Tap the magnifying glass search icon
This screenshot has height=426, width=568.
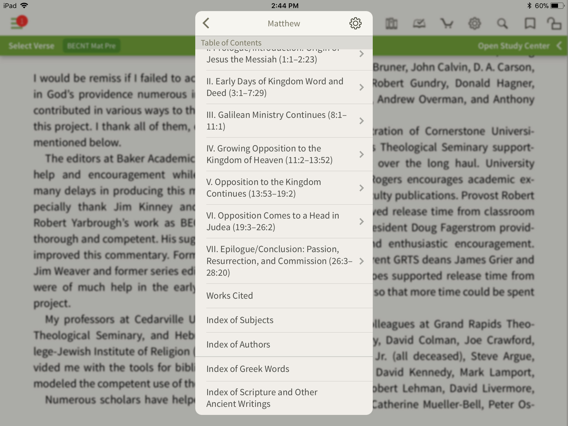click(502, 24)
